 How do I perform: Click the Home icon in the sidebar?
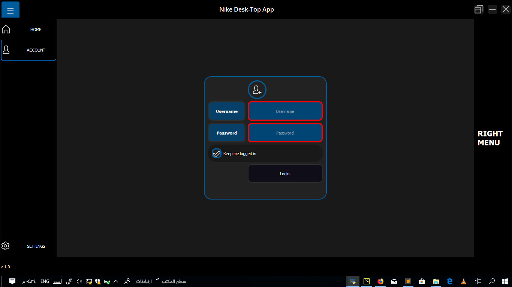6,29
